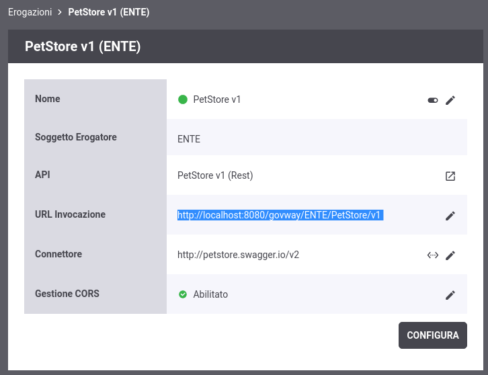Click the green status dot next to PetStore v1
This screenshot has width=488, height=375.
183,99
